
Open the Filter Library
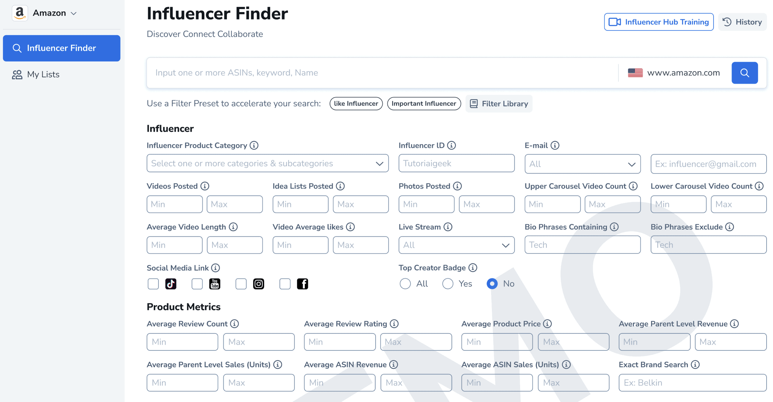[499, 104]
